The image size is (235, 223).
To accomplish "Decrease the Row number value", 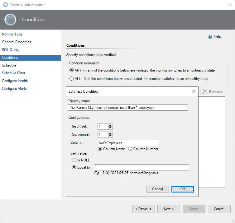I will (110, 136).
